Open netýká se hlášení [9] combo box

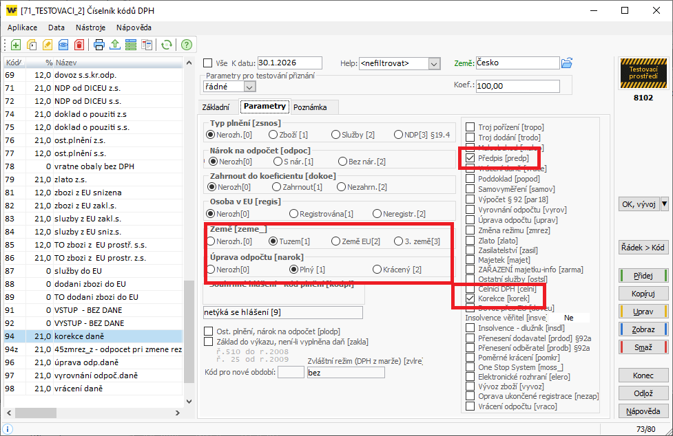click(283, 312)
